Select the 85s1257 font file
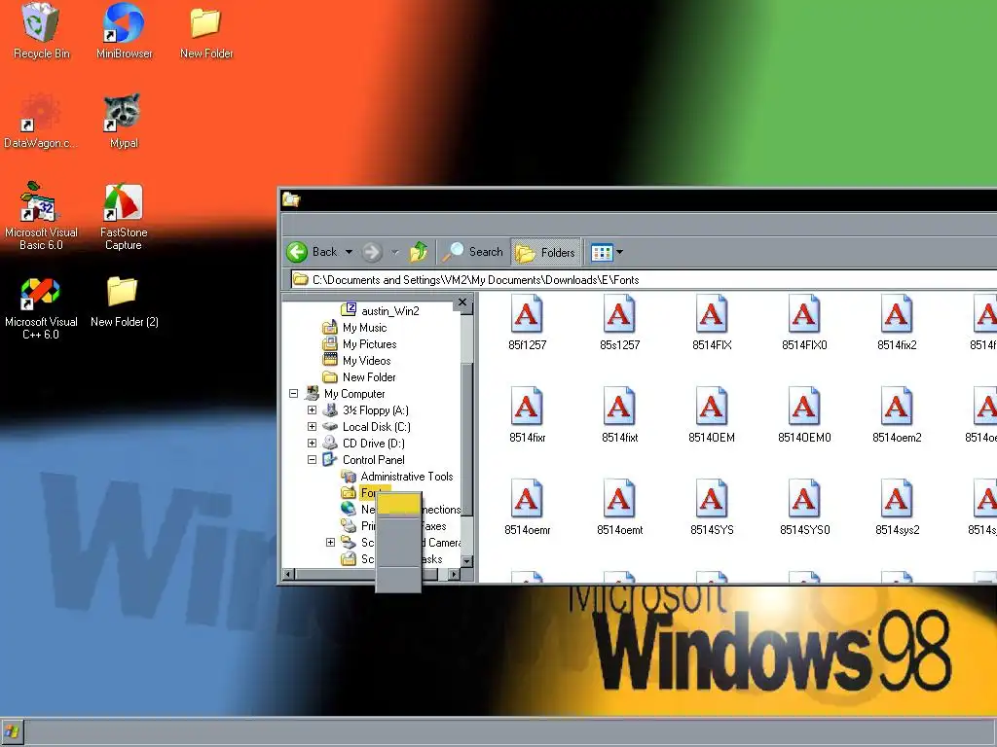The height and width of the screenshot is (747, 997). [619, 323]
